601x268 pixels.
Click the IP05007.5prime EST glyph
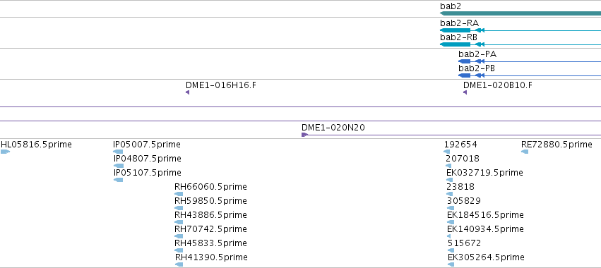coord(118,152)
